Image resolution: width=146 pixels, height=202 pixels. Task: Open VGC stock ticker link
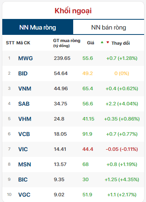(24, 195)
